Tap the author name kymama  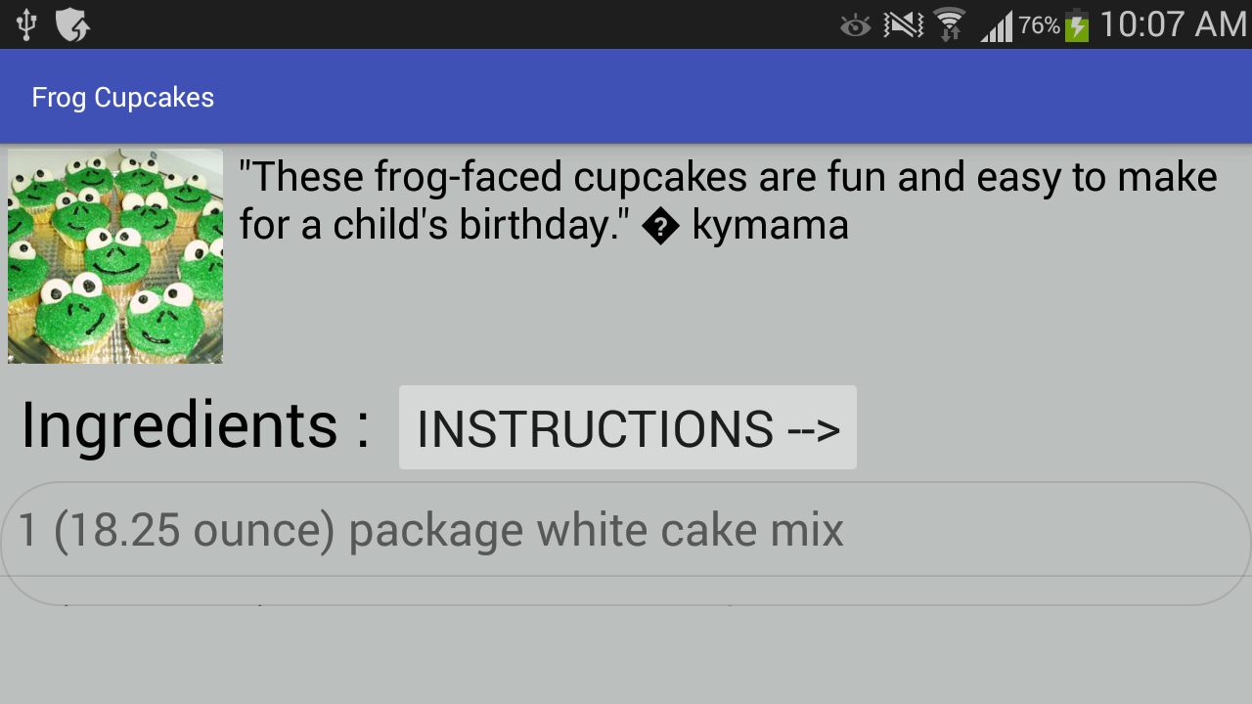(770, 226)
